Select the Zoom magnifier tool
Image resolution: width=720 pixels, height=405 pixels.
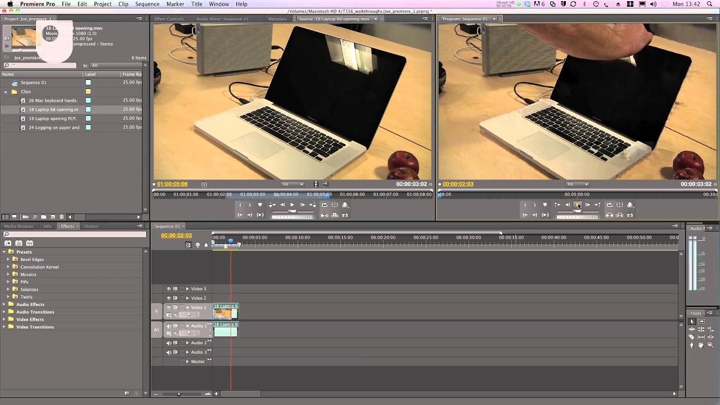(710, 345)
